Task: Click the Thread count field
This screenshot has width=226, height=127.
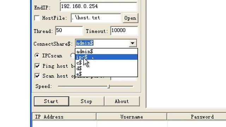Action: 69,31
